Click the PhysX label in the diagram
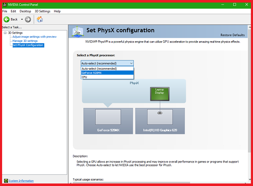The width and height of the screenshot is (253, 186). (134, 83)
